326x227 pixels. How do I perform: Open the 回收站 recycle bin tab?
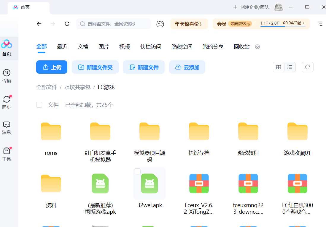tap(241, 47)
